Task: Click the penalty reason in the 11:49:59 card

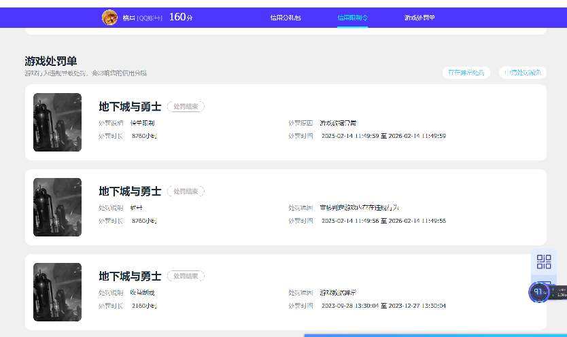Action: point(338,123)
